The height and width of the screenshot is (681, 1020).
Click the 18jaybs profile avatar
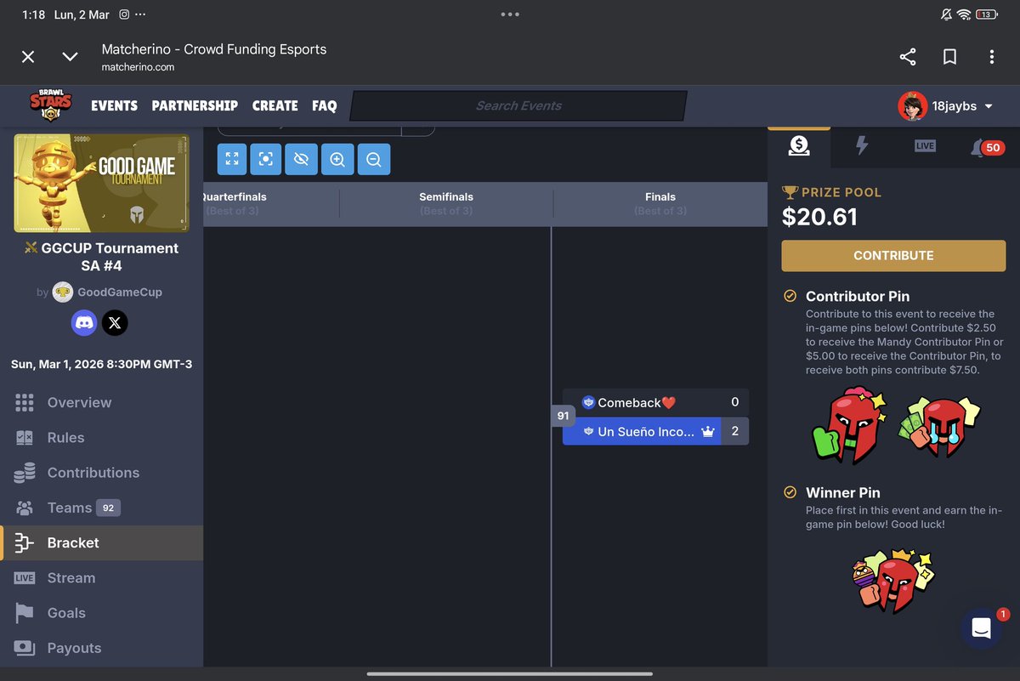(912, 106)
